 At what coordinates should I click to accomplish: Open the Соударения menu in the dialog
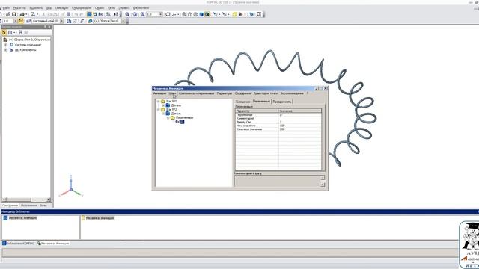242,93
